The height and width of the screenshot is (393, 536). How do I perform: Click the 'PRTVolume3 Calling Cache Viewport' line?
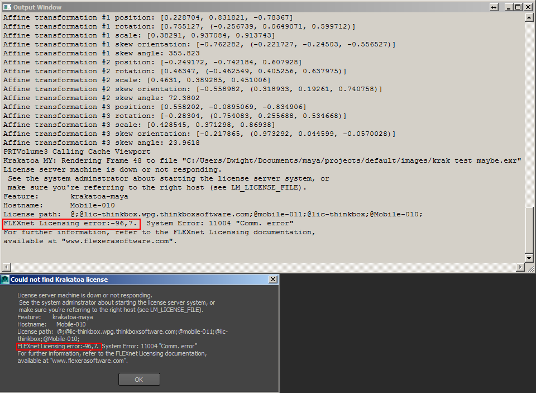[x=77, y=151]
